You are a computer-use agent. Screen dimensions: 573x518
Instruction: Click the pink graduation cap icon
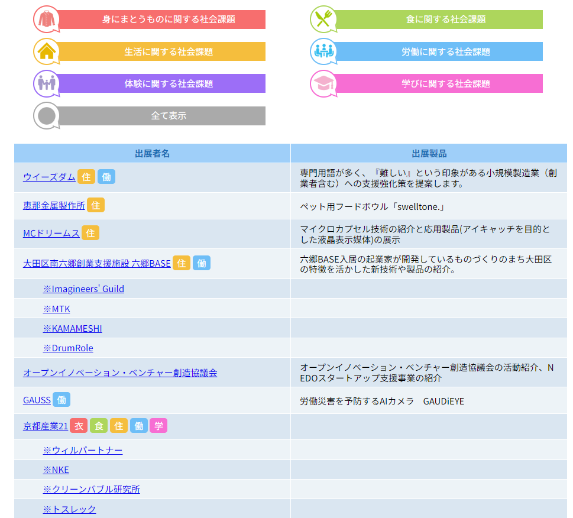[x=323, y=83]
